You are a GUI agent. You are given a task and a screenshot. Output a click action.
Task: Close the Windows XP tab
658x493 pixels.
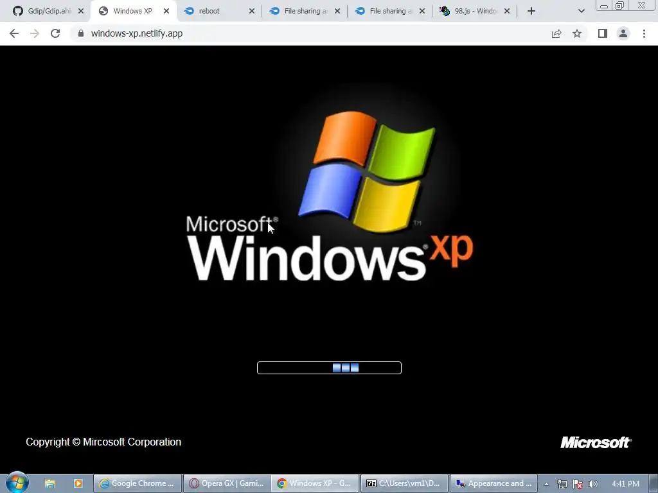point(166,11)
